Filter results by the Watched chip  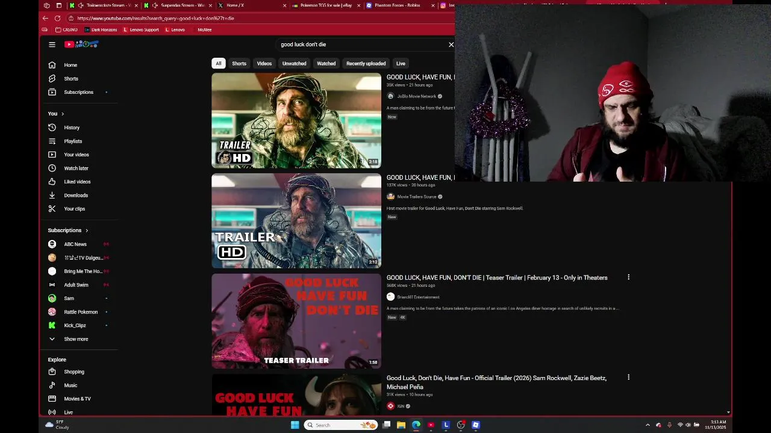point(326,63)
